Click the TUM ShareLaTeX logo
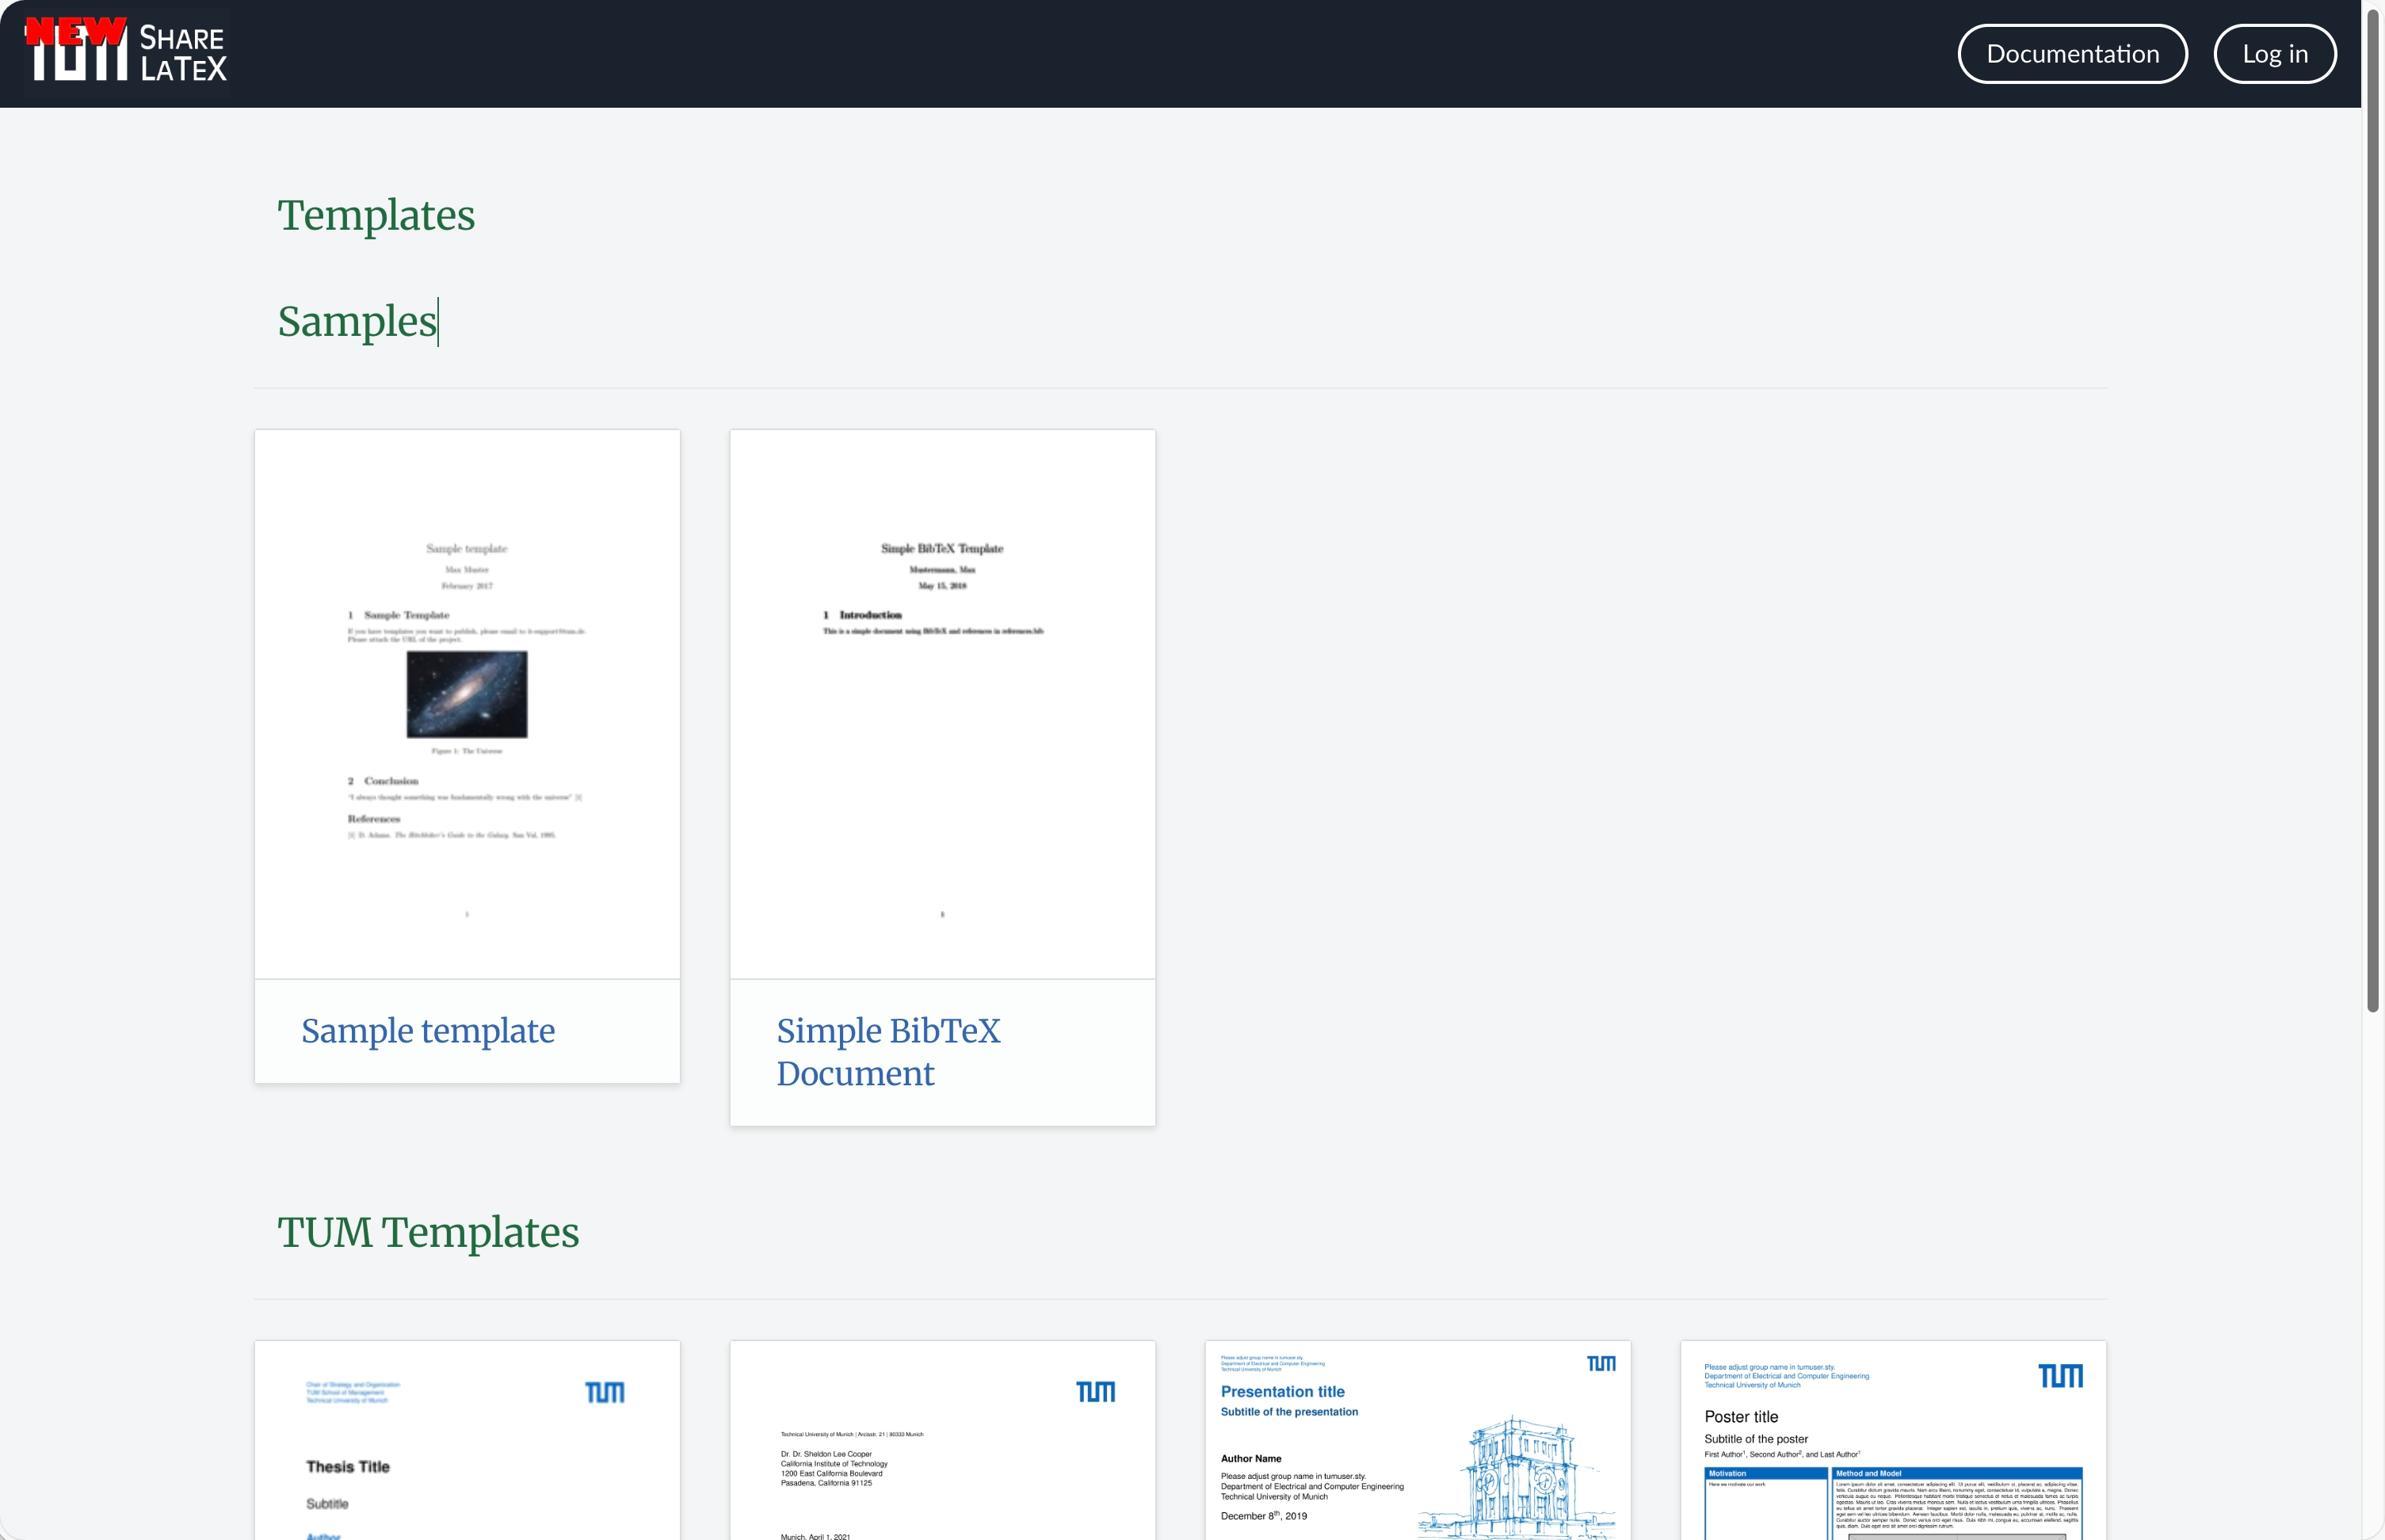2385x1540 pixels. [127, 50]
